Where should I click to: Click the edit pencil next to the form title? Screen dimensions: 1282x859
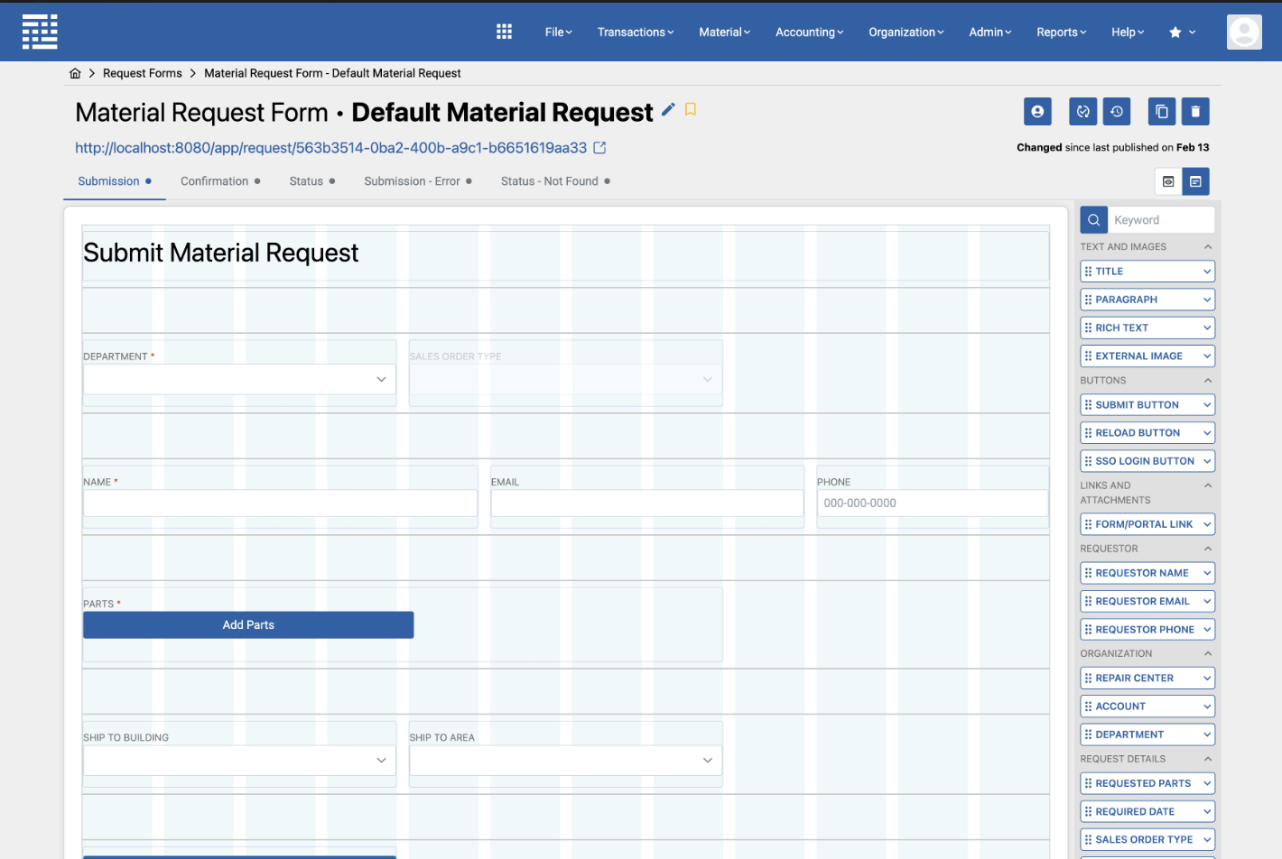click(668, 109)
